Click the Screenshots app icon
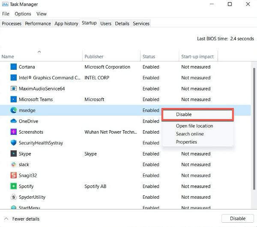Image resolution: width=257 pixels, height=227 pixels. click(x=13, y=132)
